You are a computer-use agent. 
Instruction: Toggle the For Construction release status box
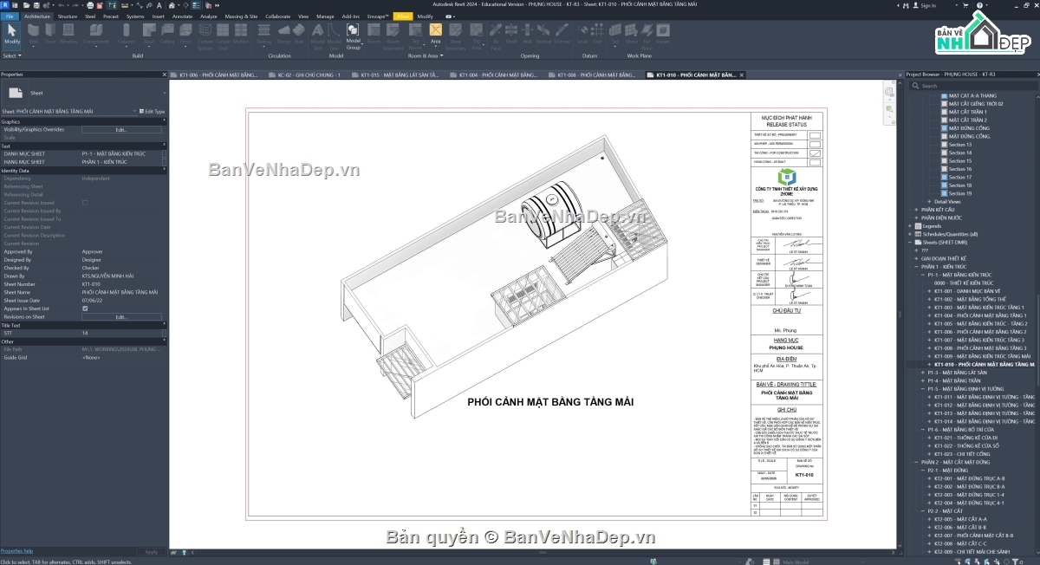click(815, 153)
